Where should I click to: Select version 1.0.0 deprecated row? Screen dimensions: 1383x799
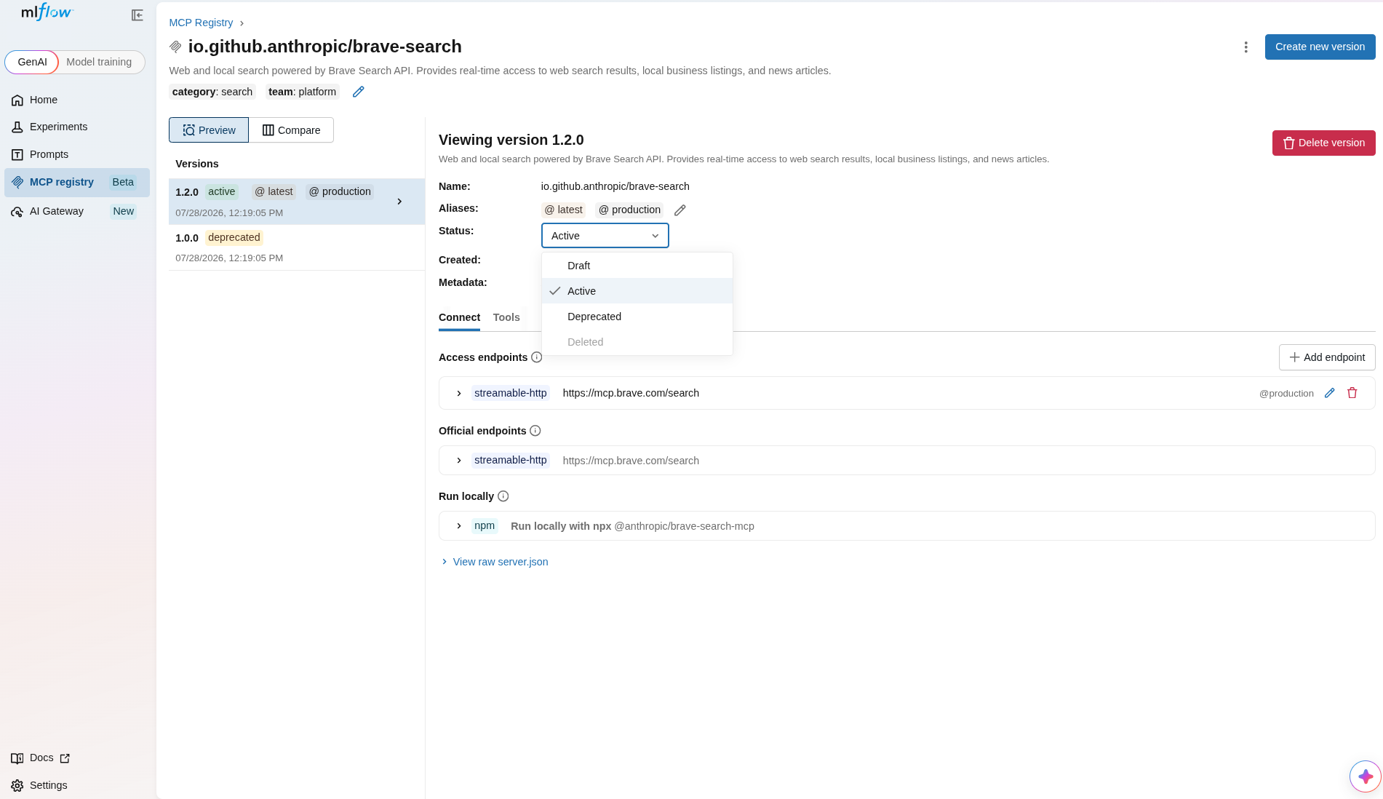297,247
